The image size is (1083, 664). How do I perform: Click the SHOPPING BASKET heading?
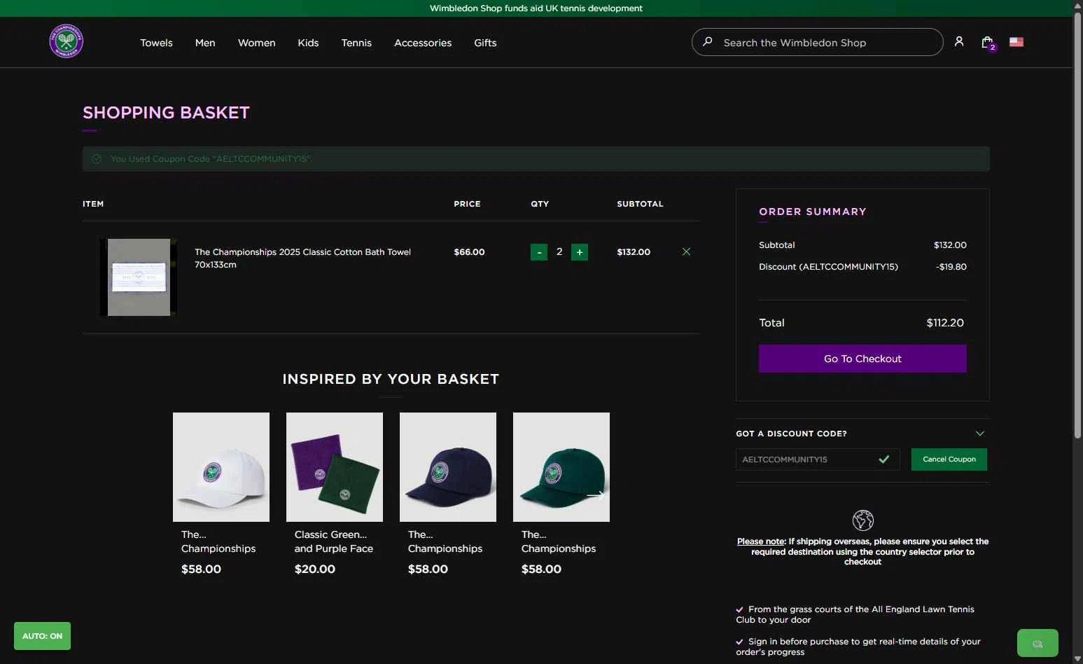tap(166, 113)
